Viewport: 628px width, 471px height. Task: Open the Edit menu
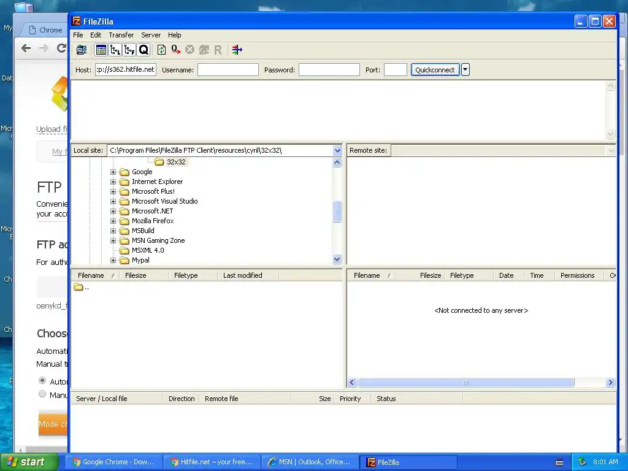click(95, 35)
